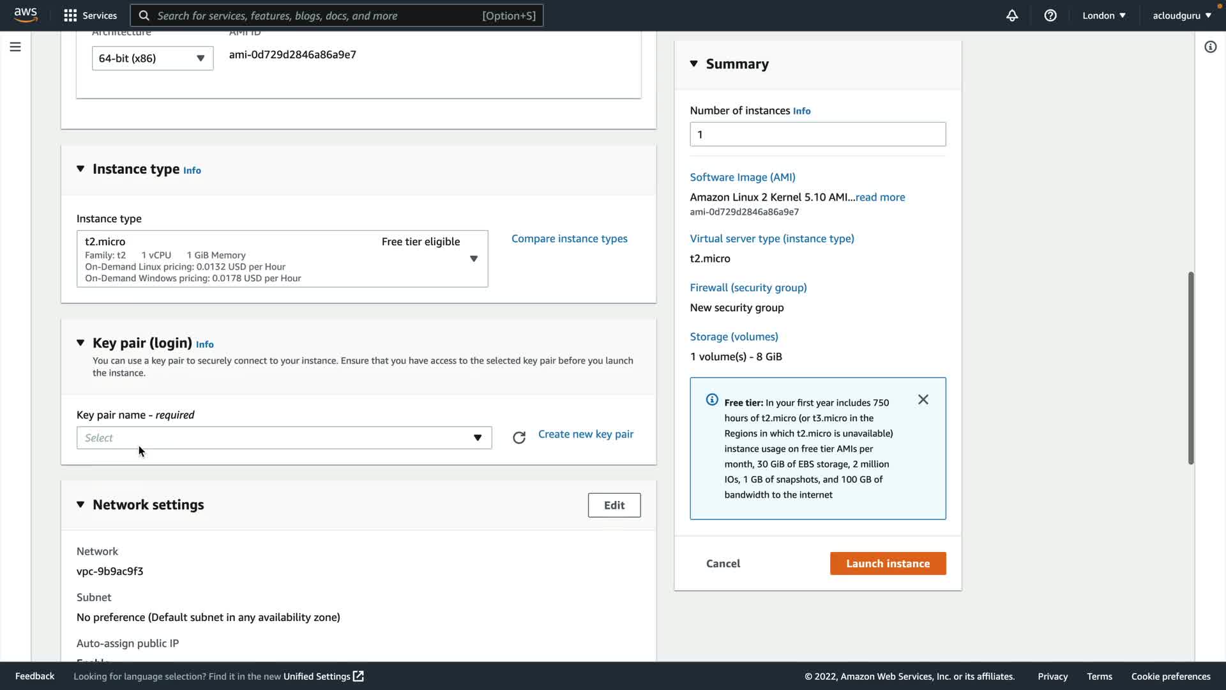The width and height of the screenshot is (1226, 690).
Task: Open the London region menu
Action: pyautogui.click(x=1103, y=15)
